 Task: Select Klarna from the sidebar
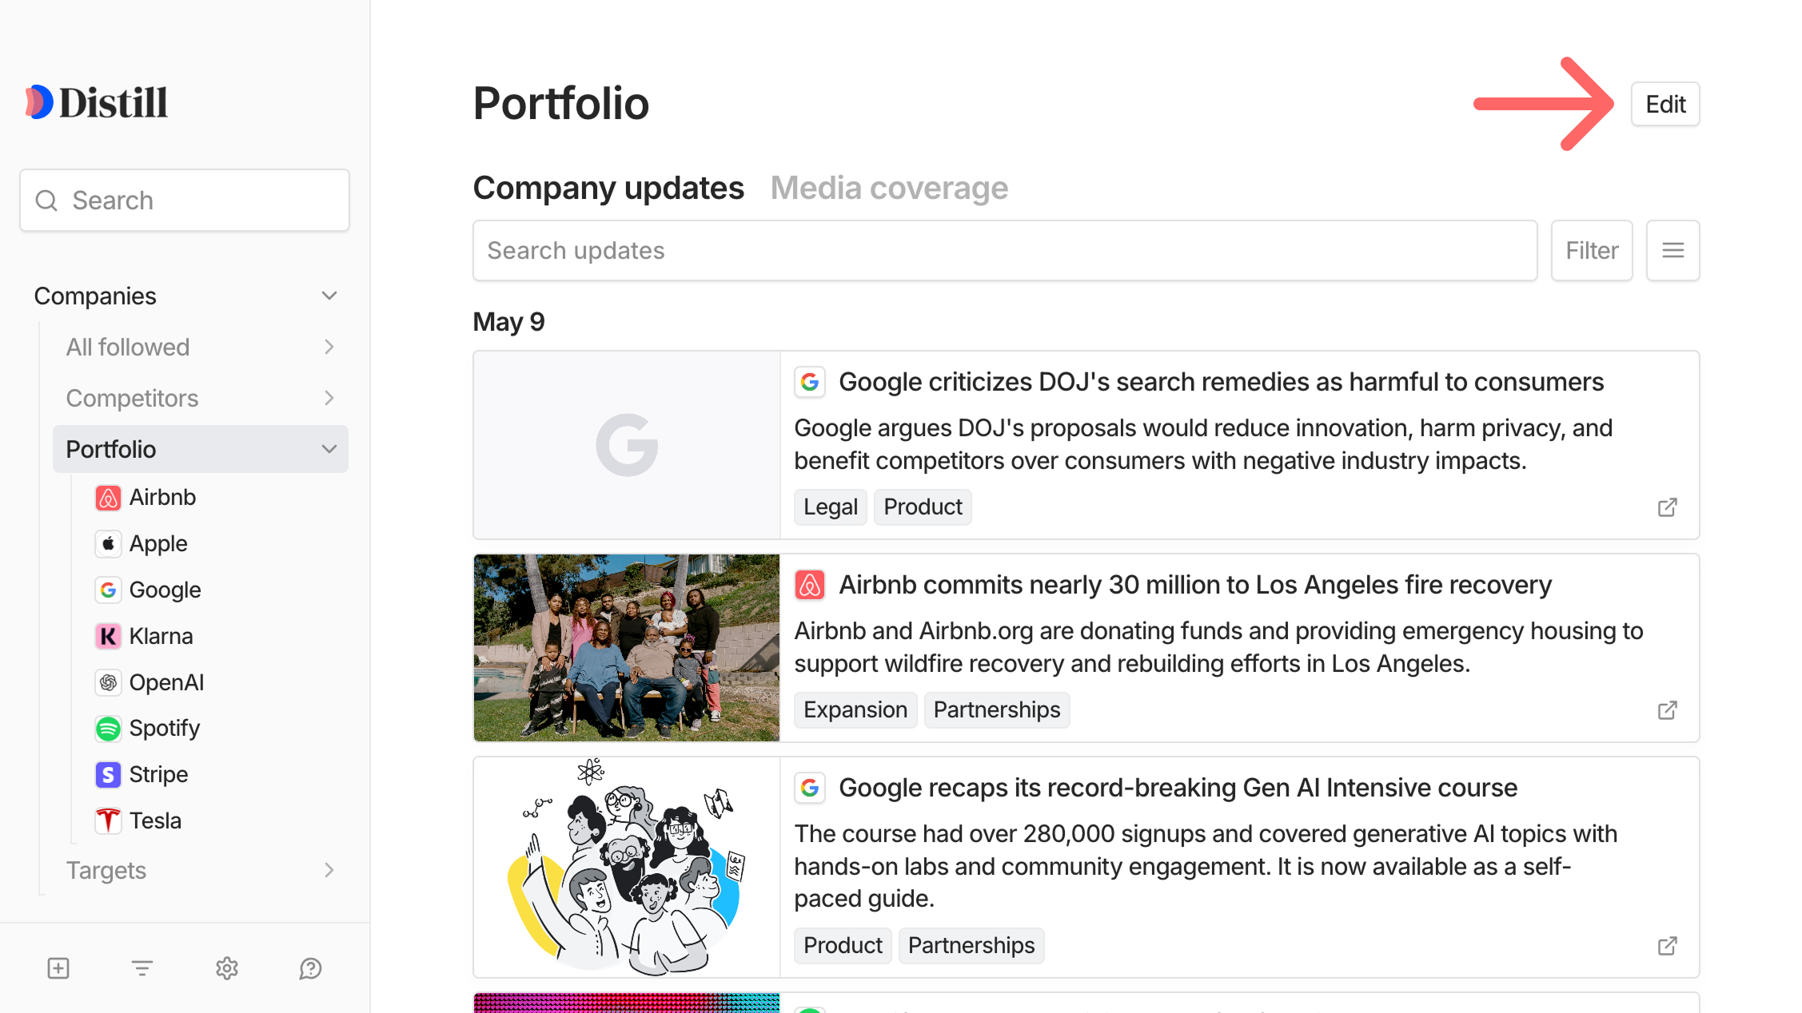[161, 635]
